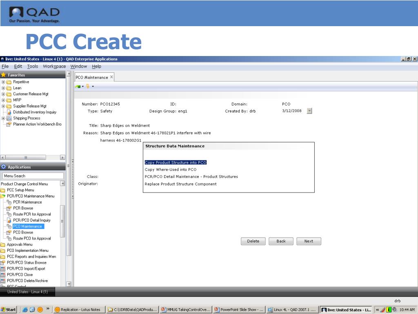Click the green info tray icon
Viewport: 418px width, 314px height.
(x=389, y=310)
